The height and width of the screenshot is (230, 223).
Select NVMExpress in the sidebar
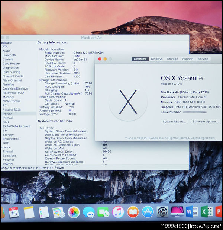pos(12,101)
